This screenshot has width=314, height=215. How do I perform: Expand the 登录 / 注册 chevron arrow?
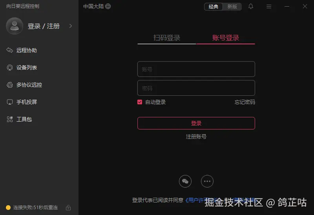(x=71, y=26)
